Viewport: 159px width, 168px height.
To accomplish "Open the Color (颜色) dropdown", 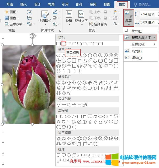I will [x=12, y=18].
